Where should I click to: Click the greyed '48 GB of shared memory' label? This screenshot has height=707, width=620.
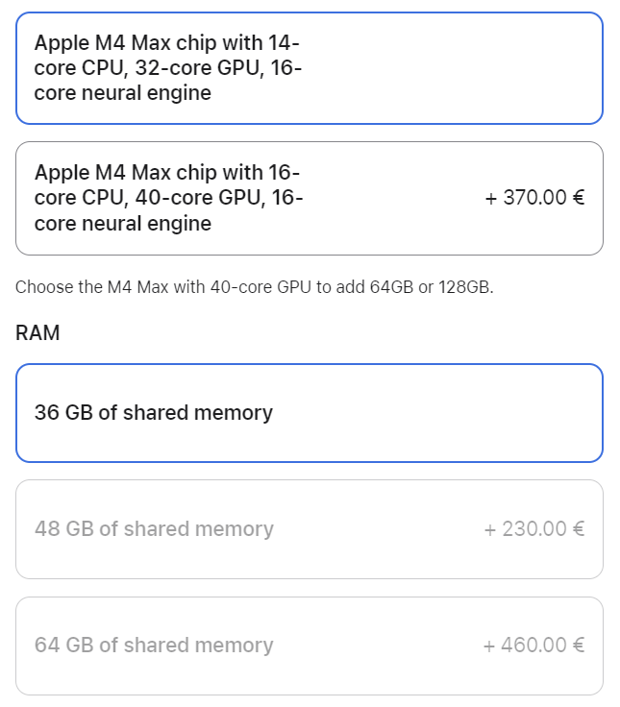pos(154,529)
